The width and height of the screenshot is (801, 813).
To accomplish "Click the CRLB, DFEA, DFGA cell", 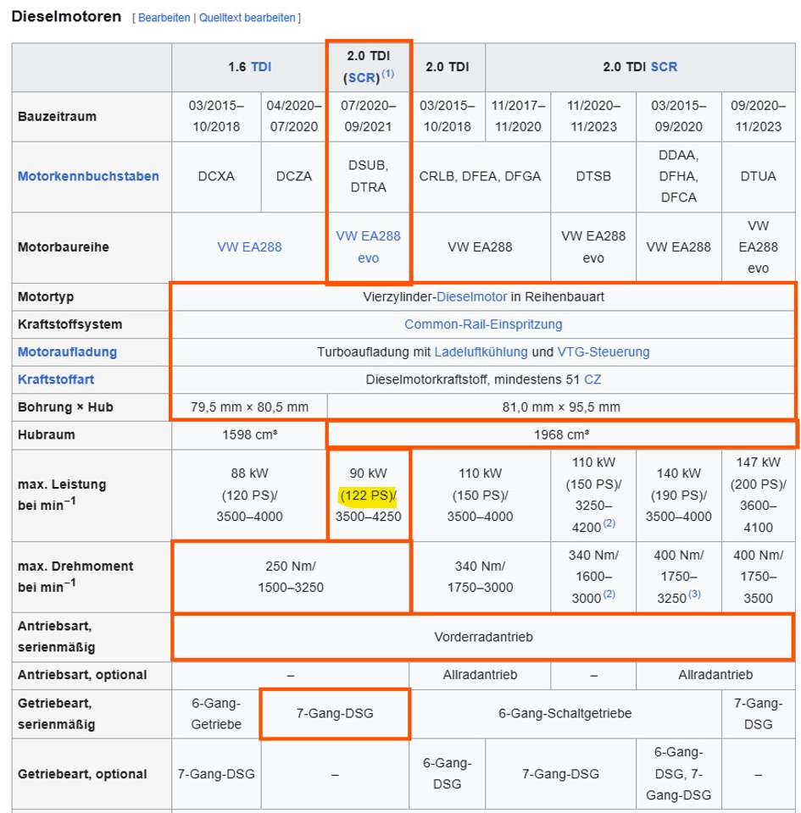I will click(x=480, y=176).
